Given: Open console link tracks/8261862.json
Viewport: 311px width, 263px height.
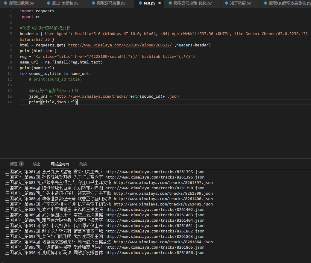Looking at the screenshot, I should tap(155, 231).
